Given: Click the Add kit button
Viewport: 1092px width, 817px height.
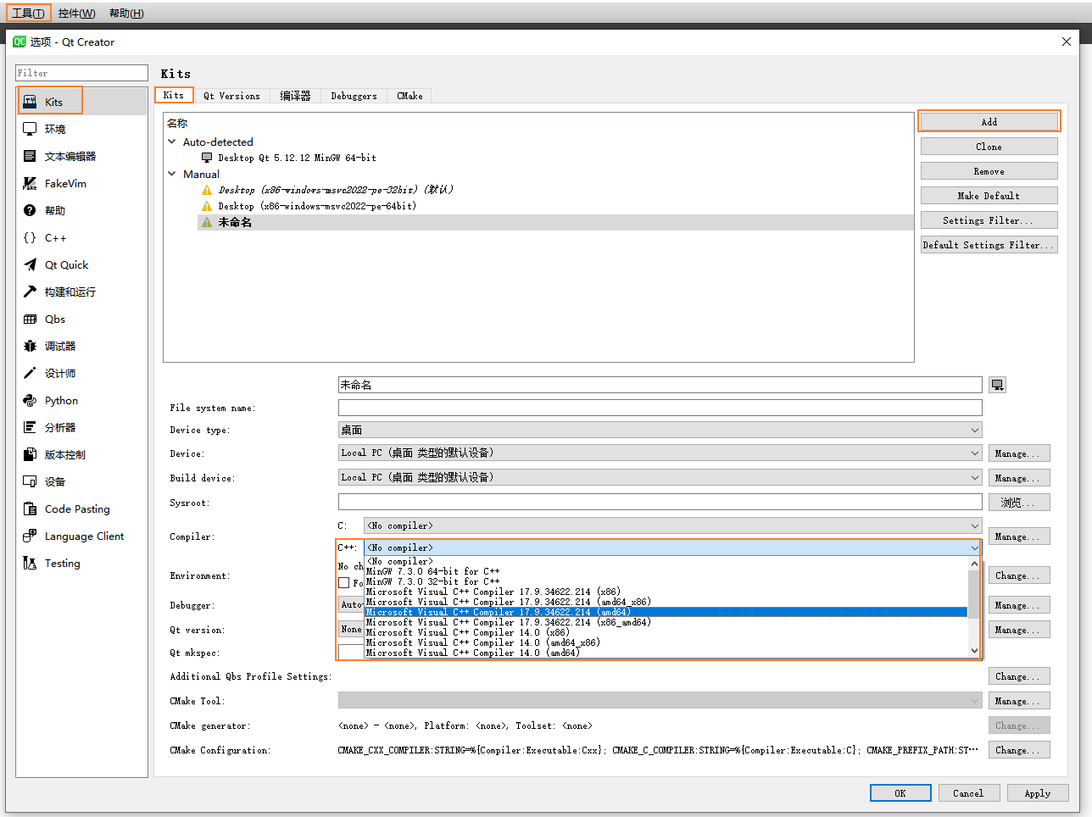Looking at the screenshot, I should tap(989, 122).
